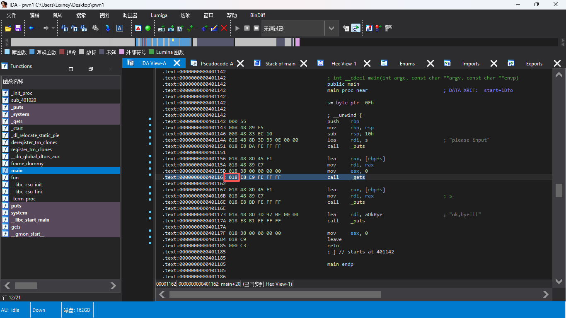
Task: Switch to the Hex View-1 tab
Action: coord(343,63)
